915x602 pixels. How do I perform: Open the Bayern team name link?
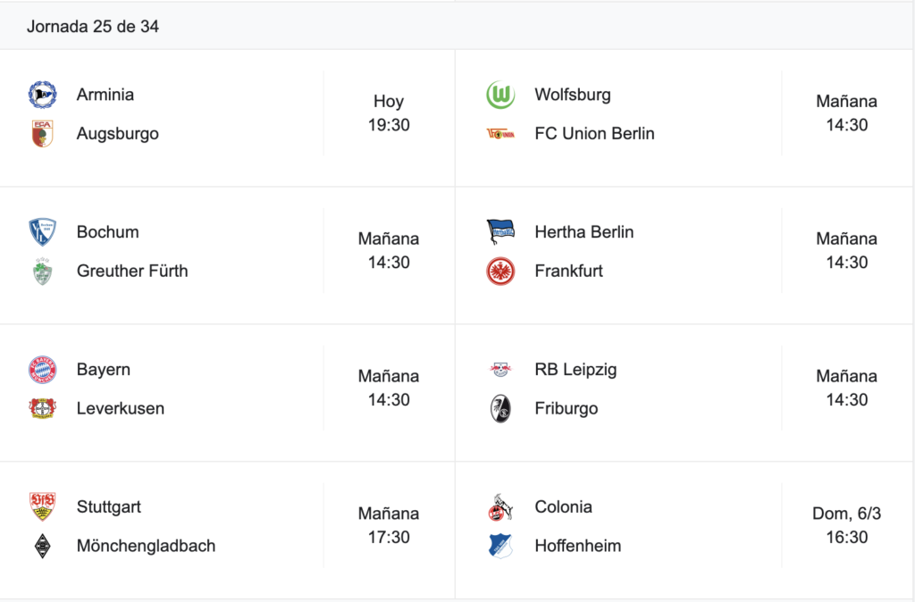tap(104, 369)
